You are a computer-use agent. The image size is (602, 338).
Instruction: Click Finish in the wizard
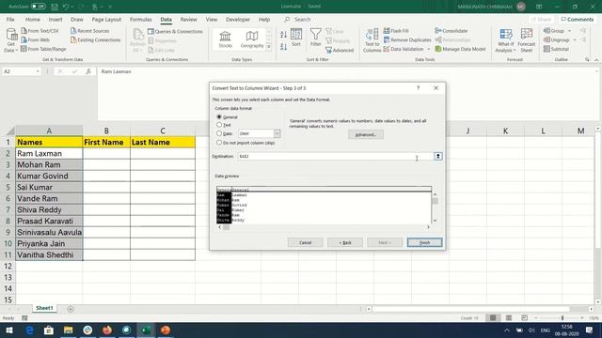424,242
